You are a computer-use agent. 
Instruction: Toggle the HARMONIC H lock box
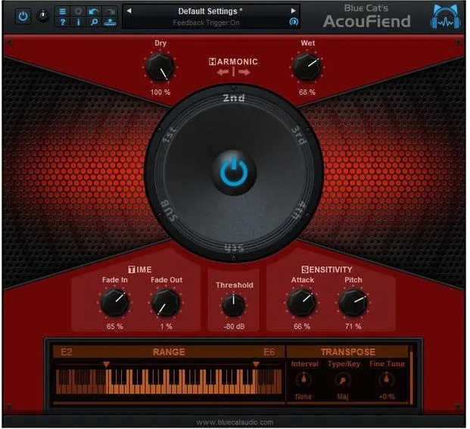212,62
